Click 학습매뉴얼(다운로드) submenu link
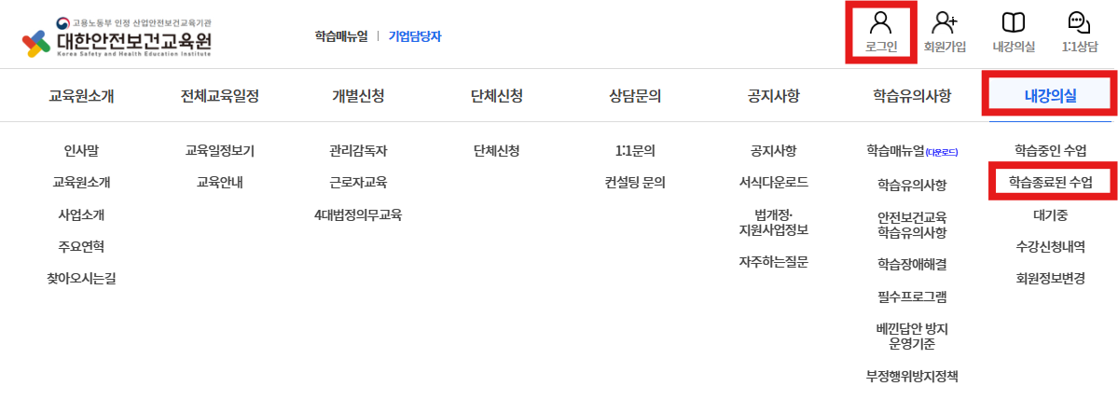Image resolution: width=1118 pixels, height=400 pixels. point(912,151)
